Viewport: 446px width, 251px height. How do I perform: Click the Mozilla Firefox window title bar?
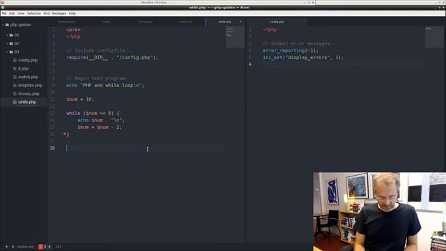tap(157, 3)
